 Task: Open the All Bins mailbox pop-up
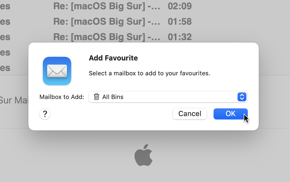coord(168,97)
